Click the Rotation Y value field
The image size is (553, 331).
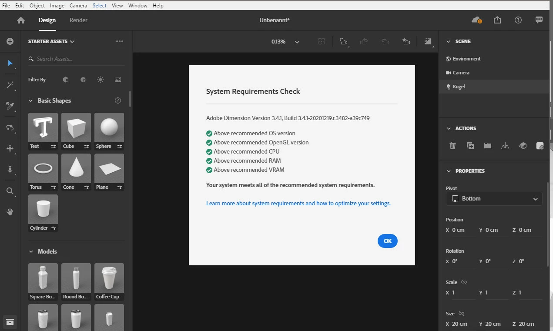tap(496, 261)
